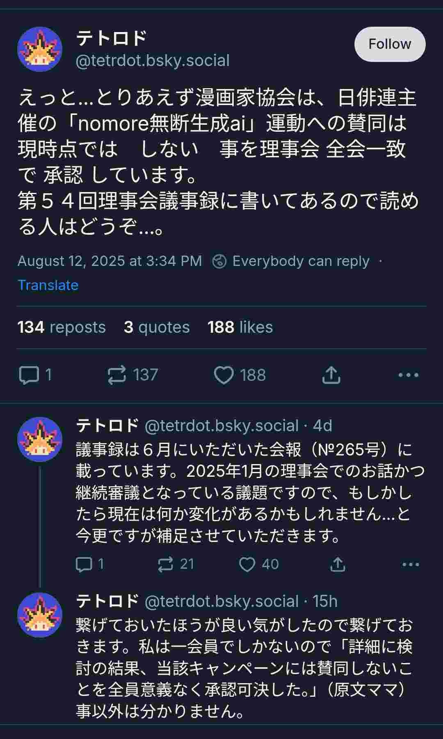Share the 4d-old reply post

pos(337,565)
